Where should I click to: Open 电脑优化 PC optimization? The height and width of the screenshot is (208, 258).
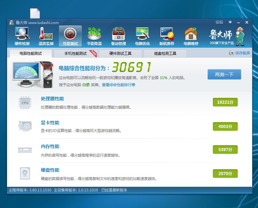pyautogui.click(x=143, y=36)
